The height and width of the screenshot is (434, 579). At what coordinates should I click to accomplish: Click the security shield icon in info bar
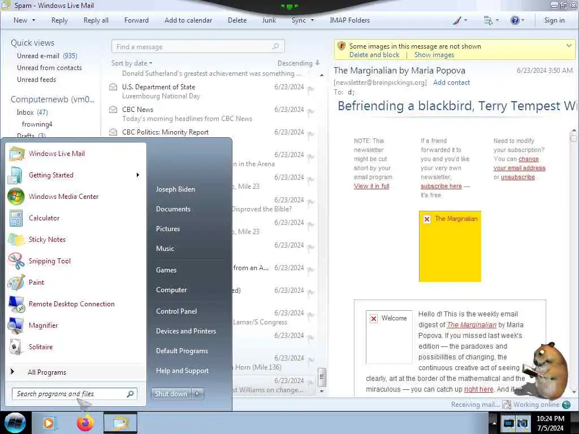(342, 46)
